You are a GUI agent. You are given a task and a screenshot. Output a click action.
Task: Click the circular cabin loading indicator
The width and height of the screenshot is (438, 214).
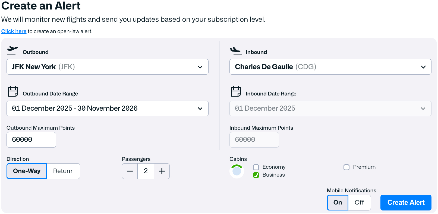tap(237, 171)
